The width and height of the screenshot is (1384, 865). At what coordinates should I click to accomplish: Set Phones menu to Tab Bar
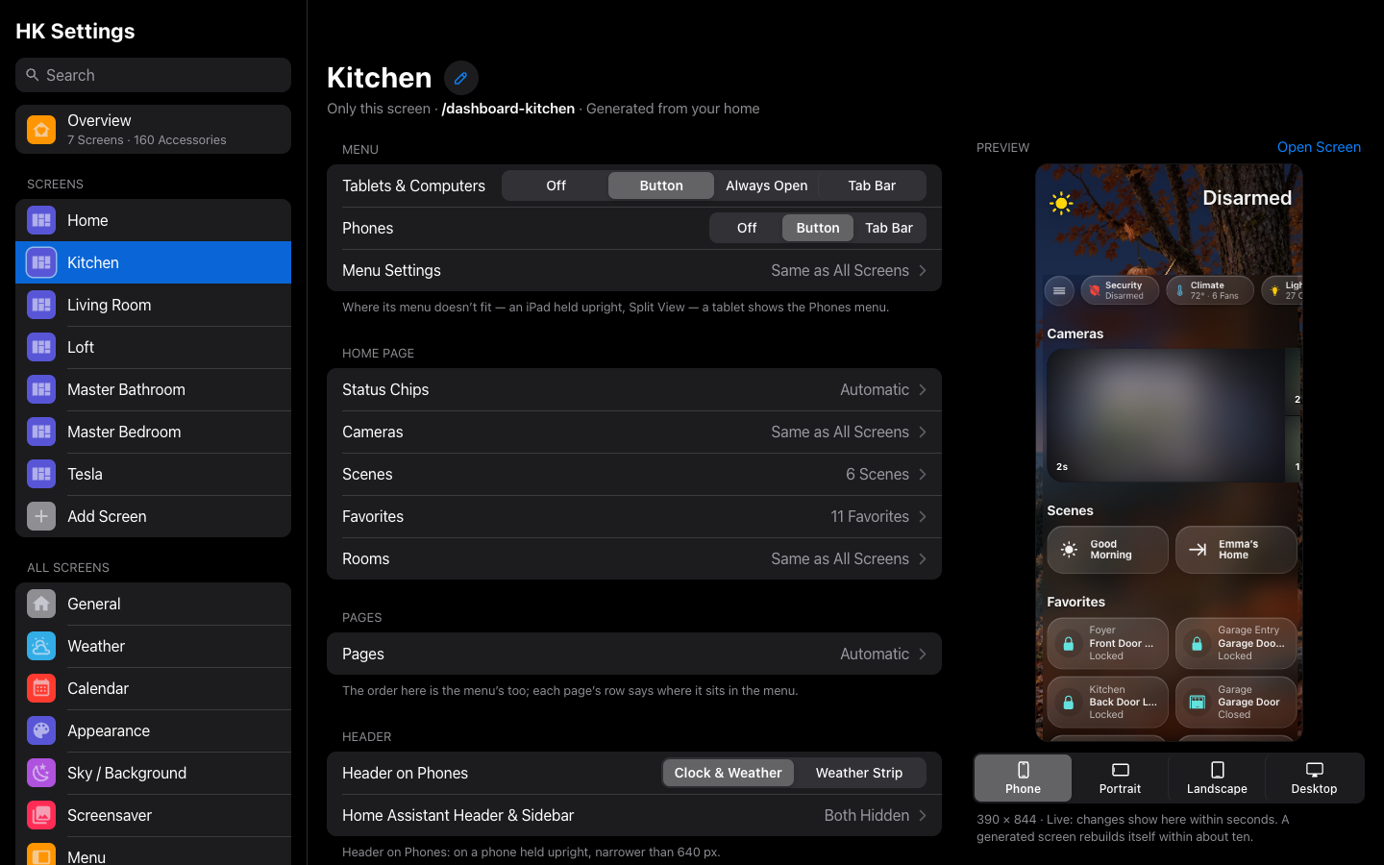[889, 228]
